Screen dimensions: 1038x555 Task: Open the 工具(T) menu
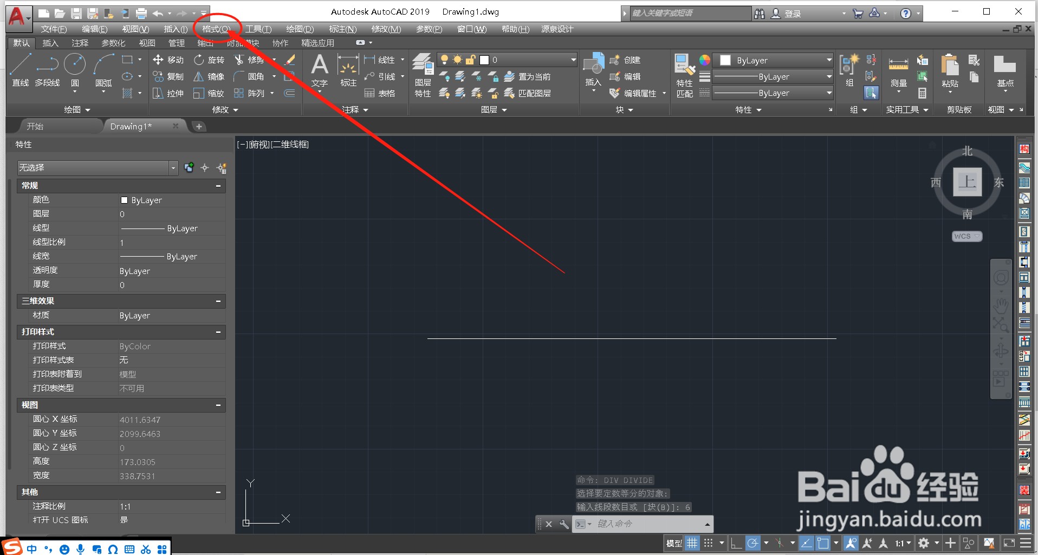258,29
